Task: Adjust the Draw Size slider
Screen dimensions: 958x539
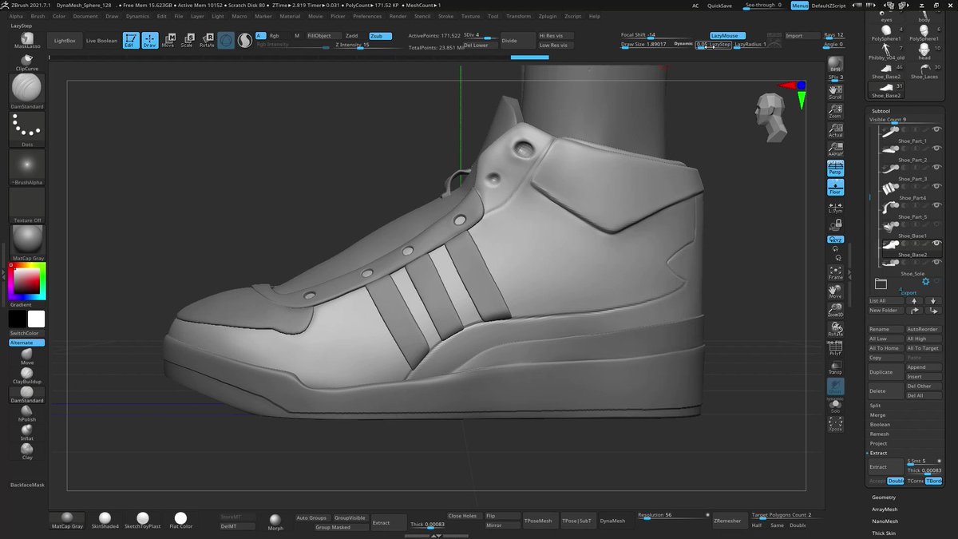Action: coord(645,45)
